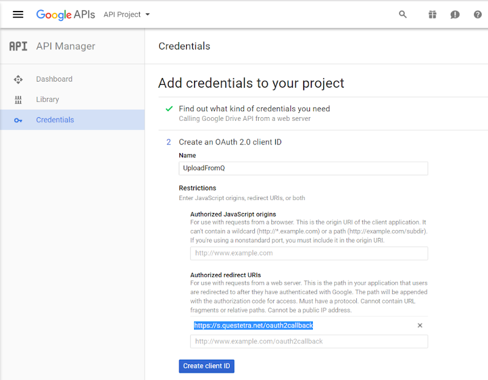Image resolution: width=488 pixels, height=380 pixels.
Task: Open the help question mark icon
Action: 478,14
